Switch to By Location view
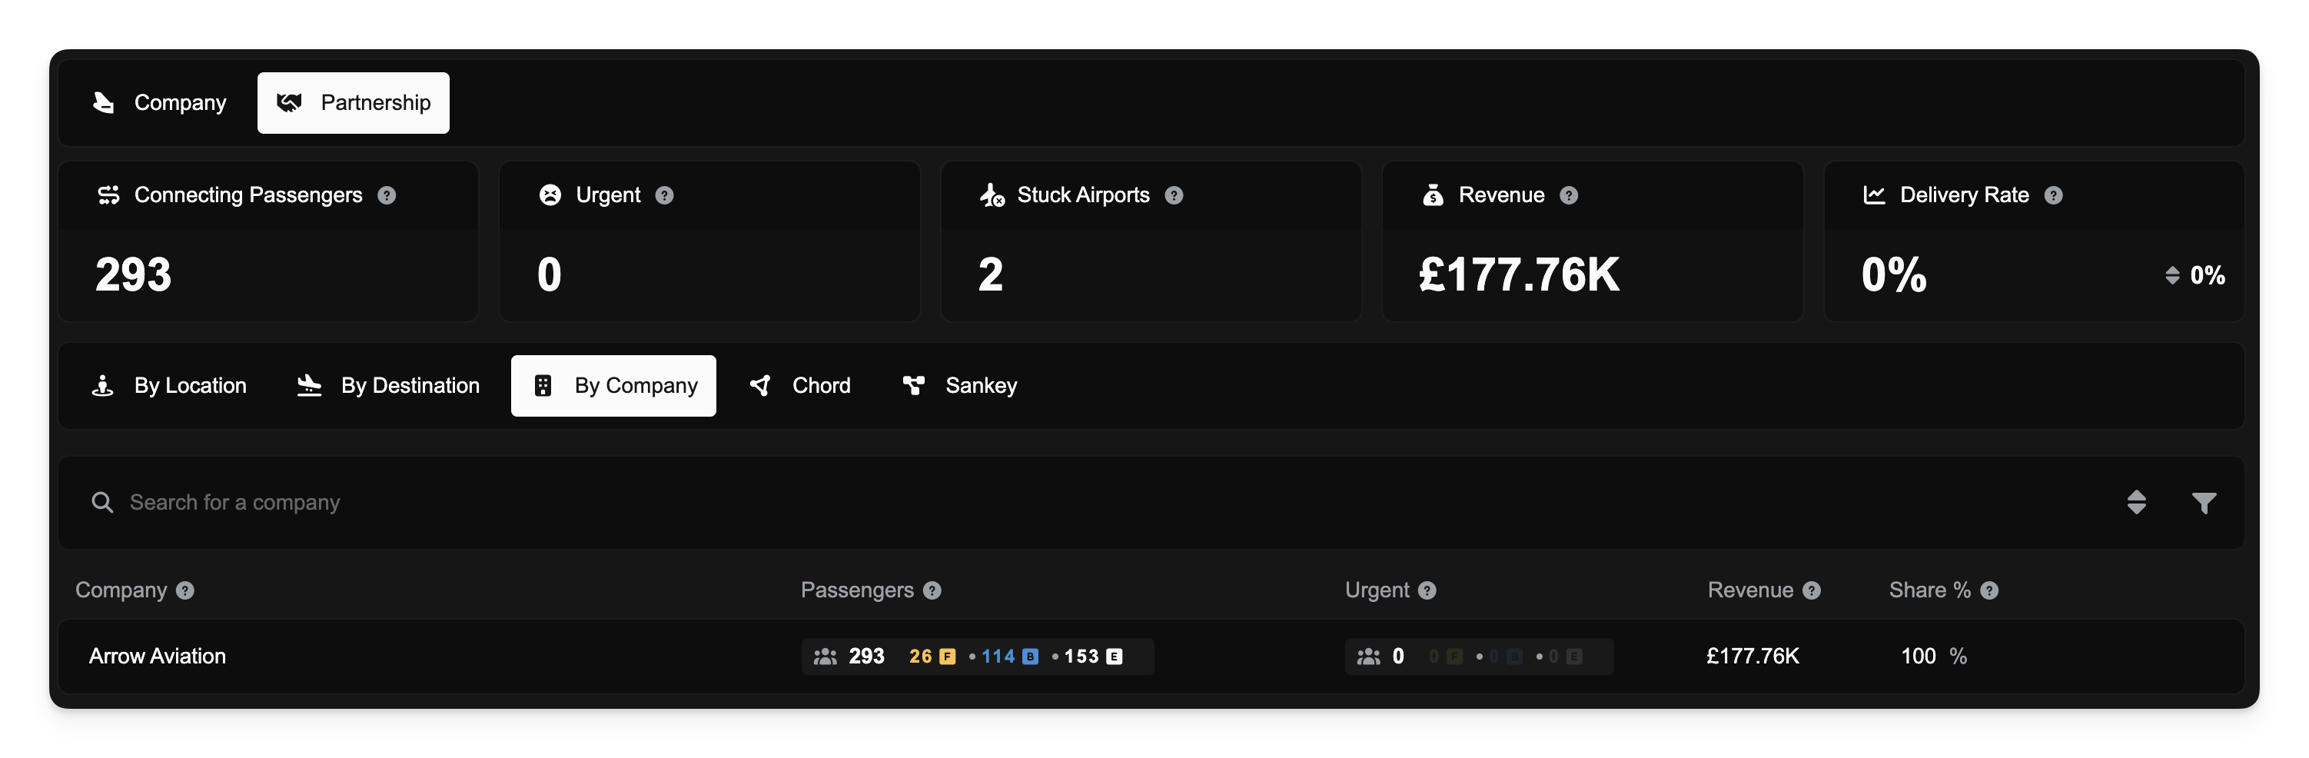 (x=169, y=386)
